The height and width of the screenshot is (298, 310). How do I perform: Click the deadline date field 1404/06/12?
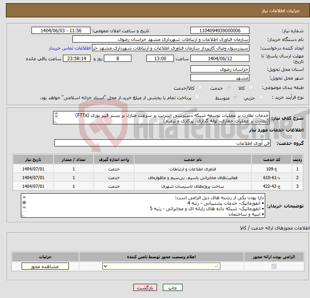click(220, 59)
